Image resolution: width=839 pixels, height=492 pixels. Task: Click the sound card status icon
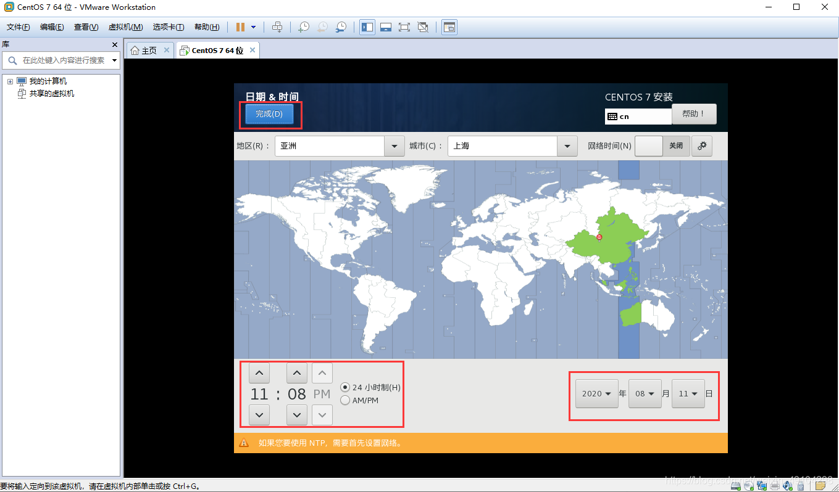coord(787,486)
